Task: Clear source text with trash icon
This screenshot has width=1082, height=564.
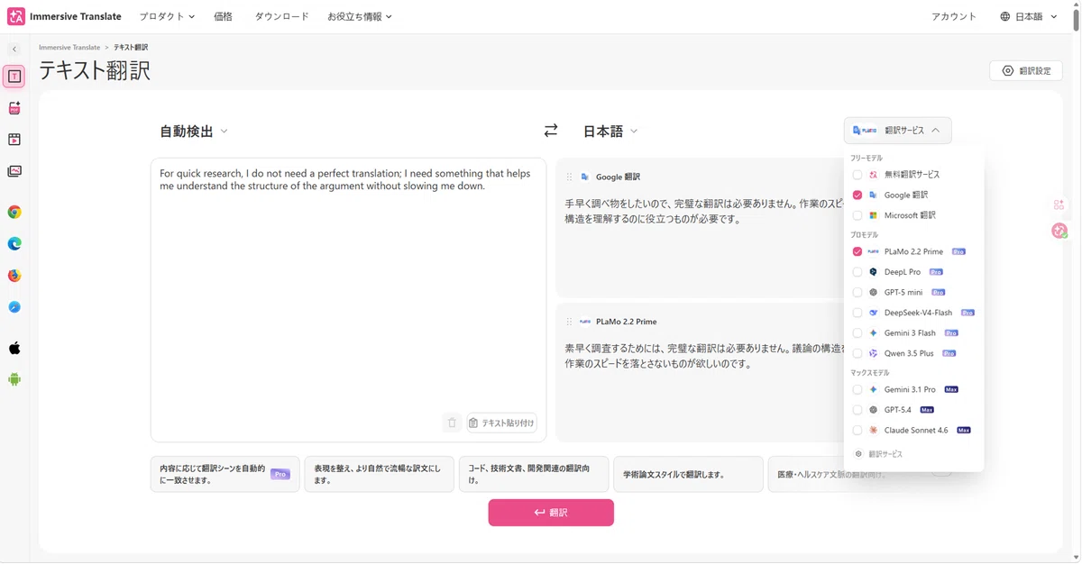Action: 453,423
